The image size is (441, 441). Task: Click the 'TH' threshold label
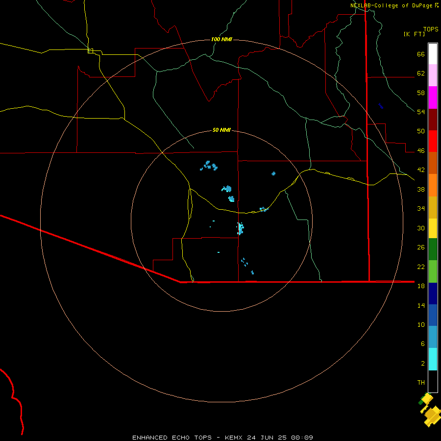[x=421, y=383]
